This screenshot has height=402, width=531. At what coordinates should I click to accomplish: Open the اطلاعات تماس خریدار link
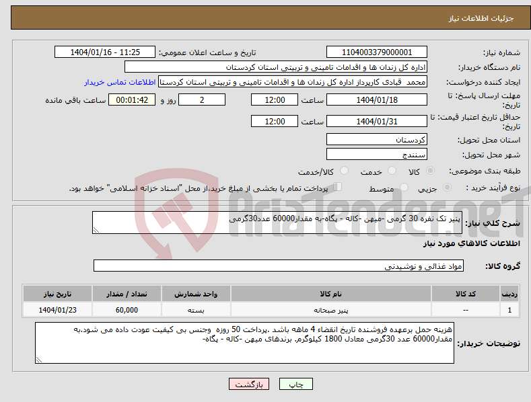tap(120, 82)
